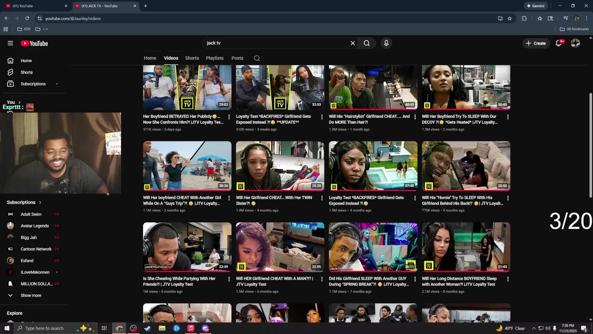Expand the Subscriptions section chevron
593x334 pixels.
(x=40, y=203)
